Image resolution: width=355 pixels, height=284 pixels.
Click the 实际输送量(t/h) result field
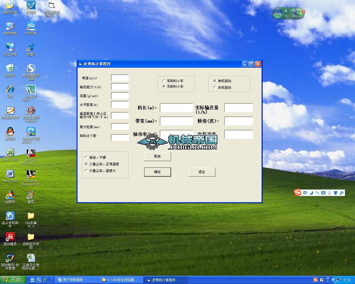pyautogui.click(x=239, y=108)
